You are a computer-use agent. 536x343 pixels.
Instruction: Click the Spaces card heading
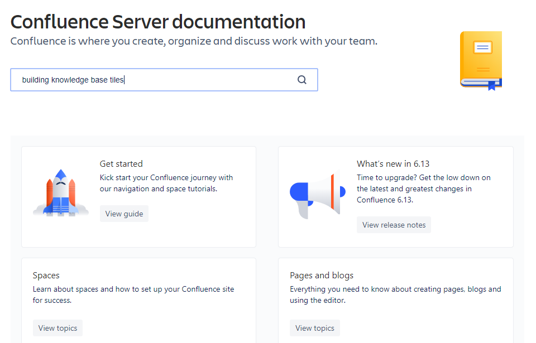click(46, 276)
